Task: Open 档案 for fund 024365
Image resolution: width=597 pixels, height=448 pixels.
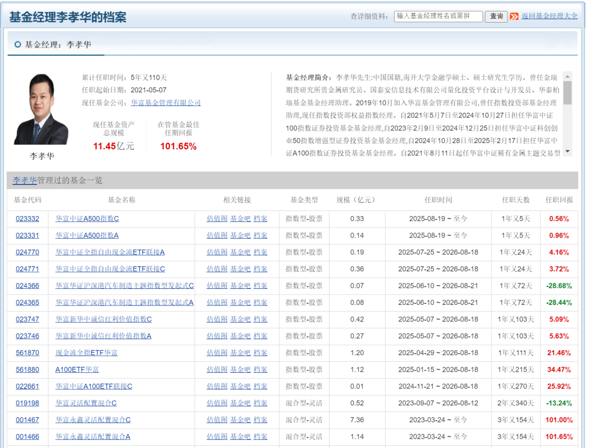Action: coord(260,303)
